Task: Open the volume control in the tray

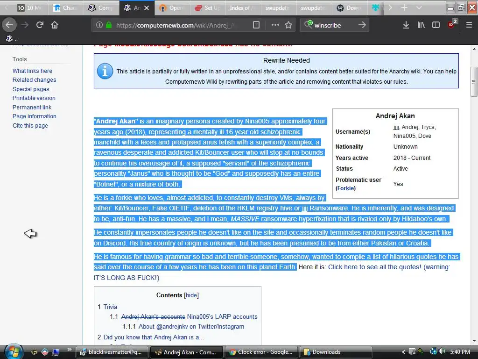Action: tap(442, 352)
